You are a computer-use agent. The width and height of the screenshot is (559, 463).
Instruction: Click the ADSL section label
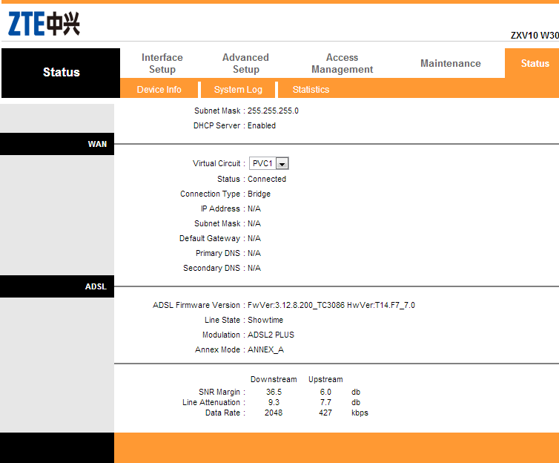[96, 286]
